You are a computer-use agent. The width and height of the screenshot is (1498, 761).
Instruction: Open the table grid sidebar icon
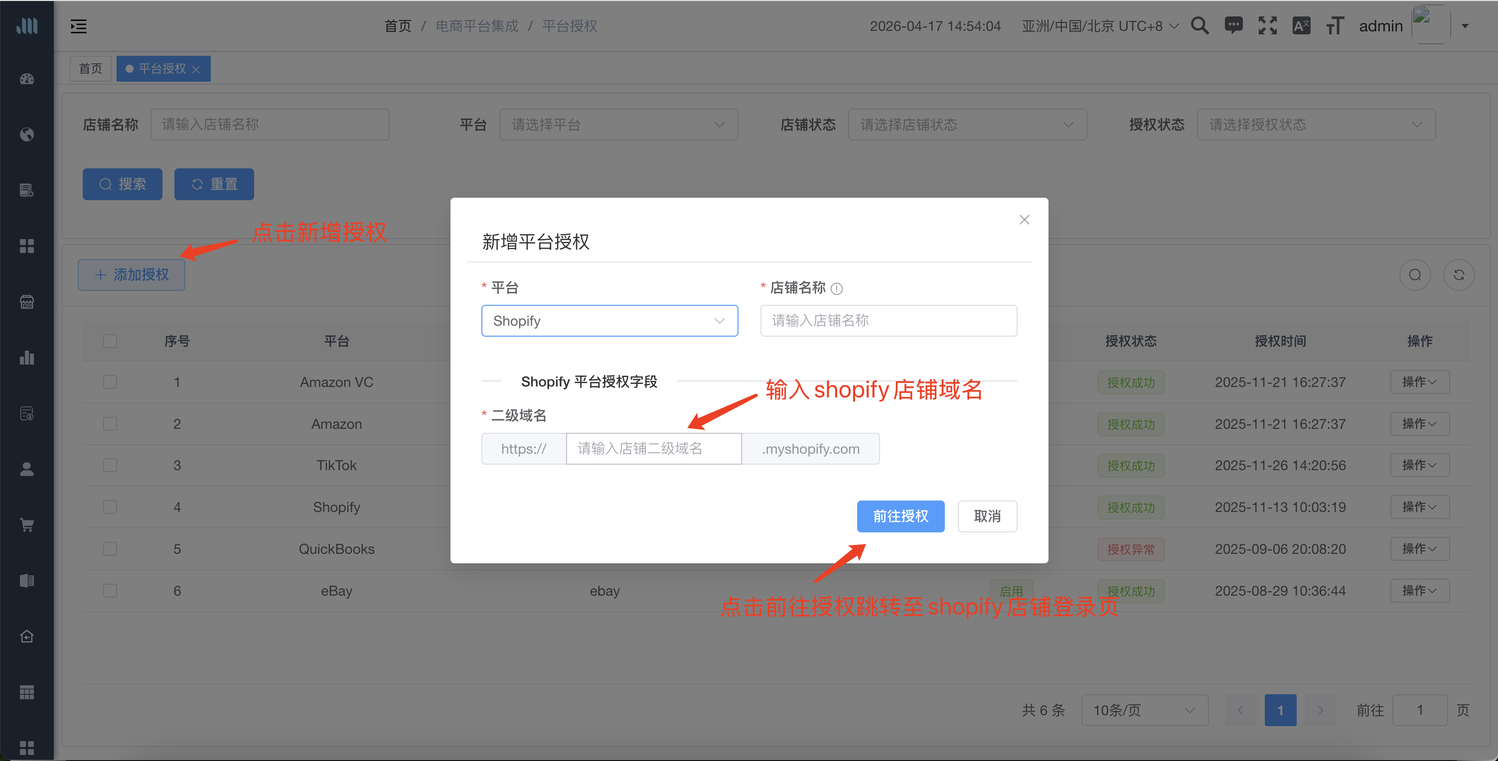point(27,692)
